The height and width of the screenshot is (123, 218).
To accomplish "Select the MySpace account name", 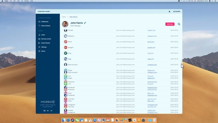I will click(71, 36).
